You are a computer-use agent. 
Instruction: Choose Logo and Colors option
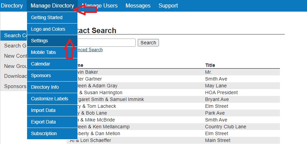[48, 29]
